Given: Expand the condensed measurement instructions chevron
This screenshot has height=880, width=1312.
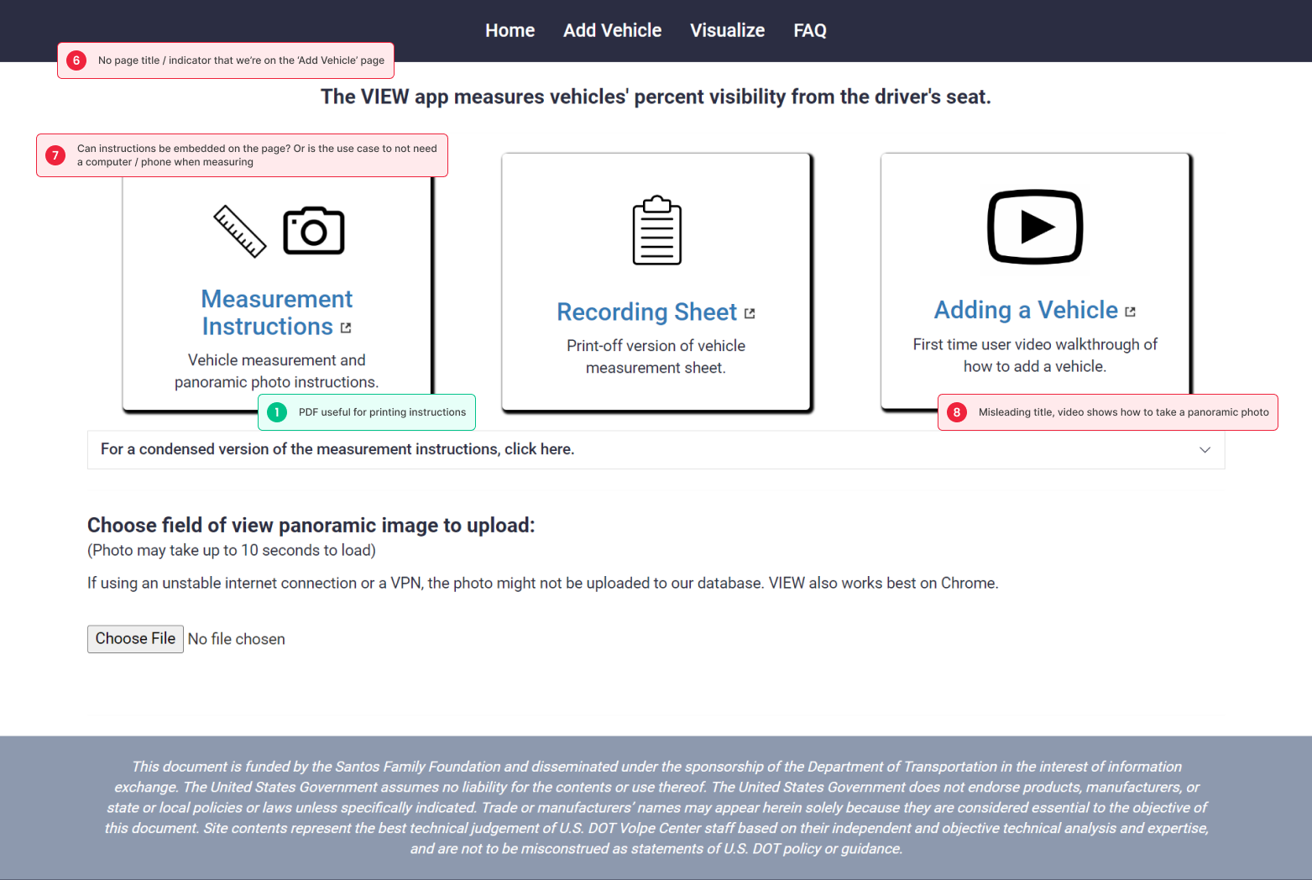Looking at the screenshot, I should (x=1205, y=450).
